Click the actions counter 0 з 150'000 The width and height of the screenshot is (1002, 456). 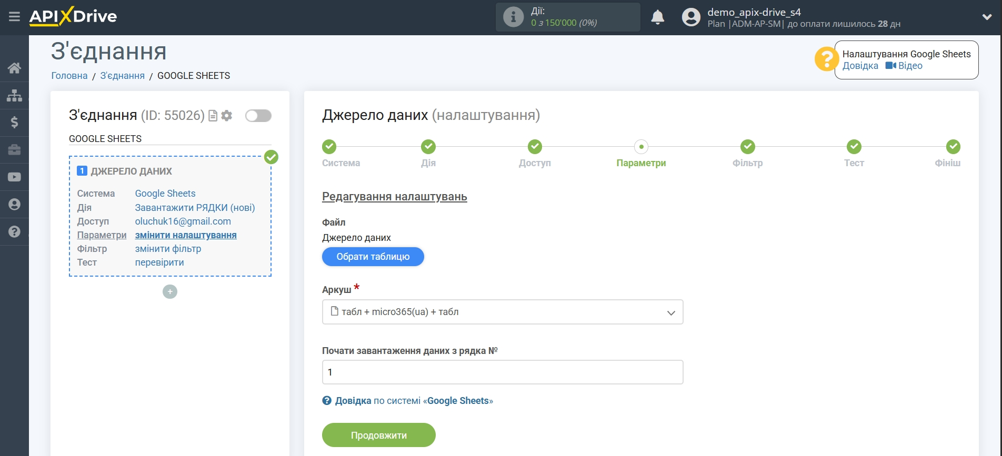pos(564,23)
